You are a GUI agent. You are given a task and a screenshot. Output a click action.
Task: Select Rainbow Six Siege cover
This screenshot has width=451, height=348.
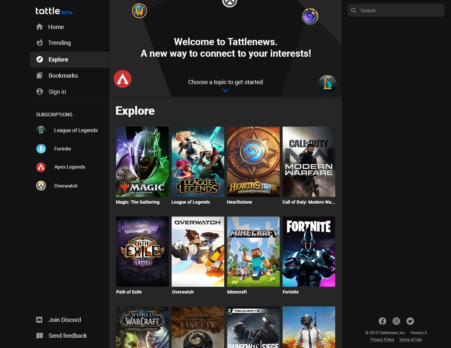point(253,327)
